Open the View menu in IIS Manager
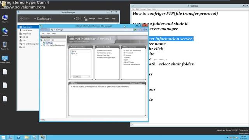This screenshot has width=249, height=140. click(x=48, y=34)
